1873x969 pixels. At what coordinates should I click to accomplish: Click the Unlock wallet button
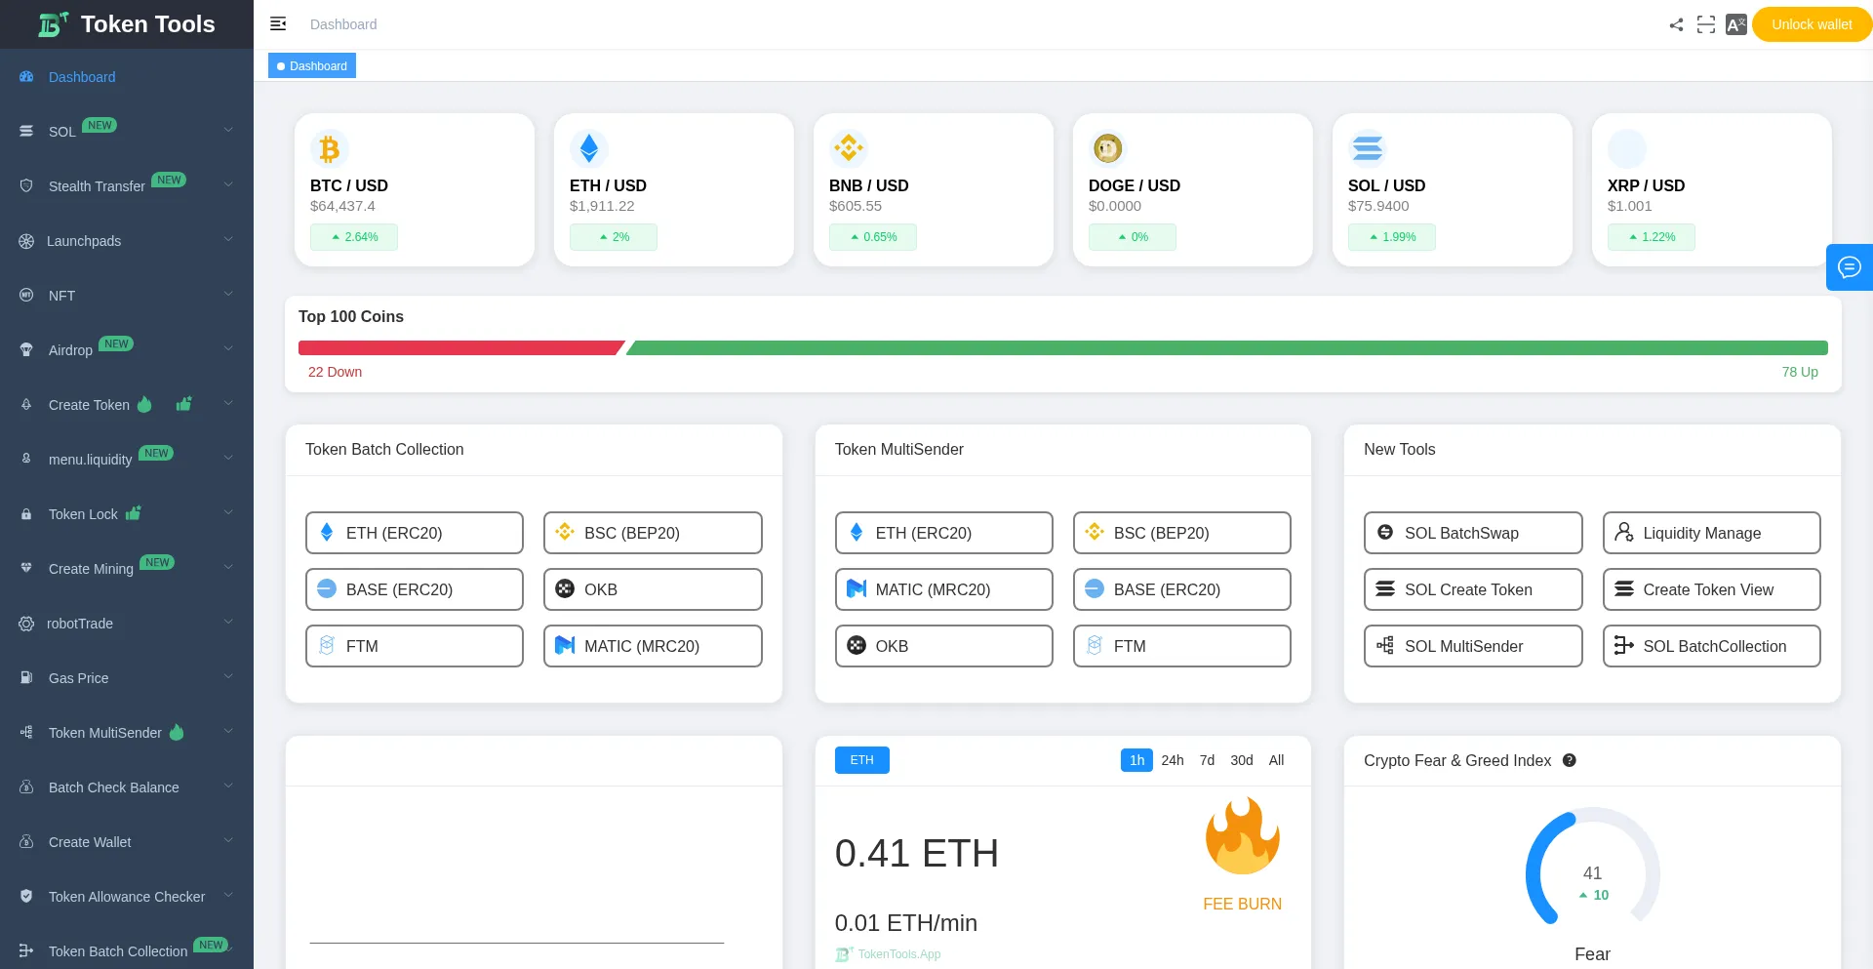[x=1812, y=24]
